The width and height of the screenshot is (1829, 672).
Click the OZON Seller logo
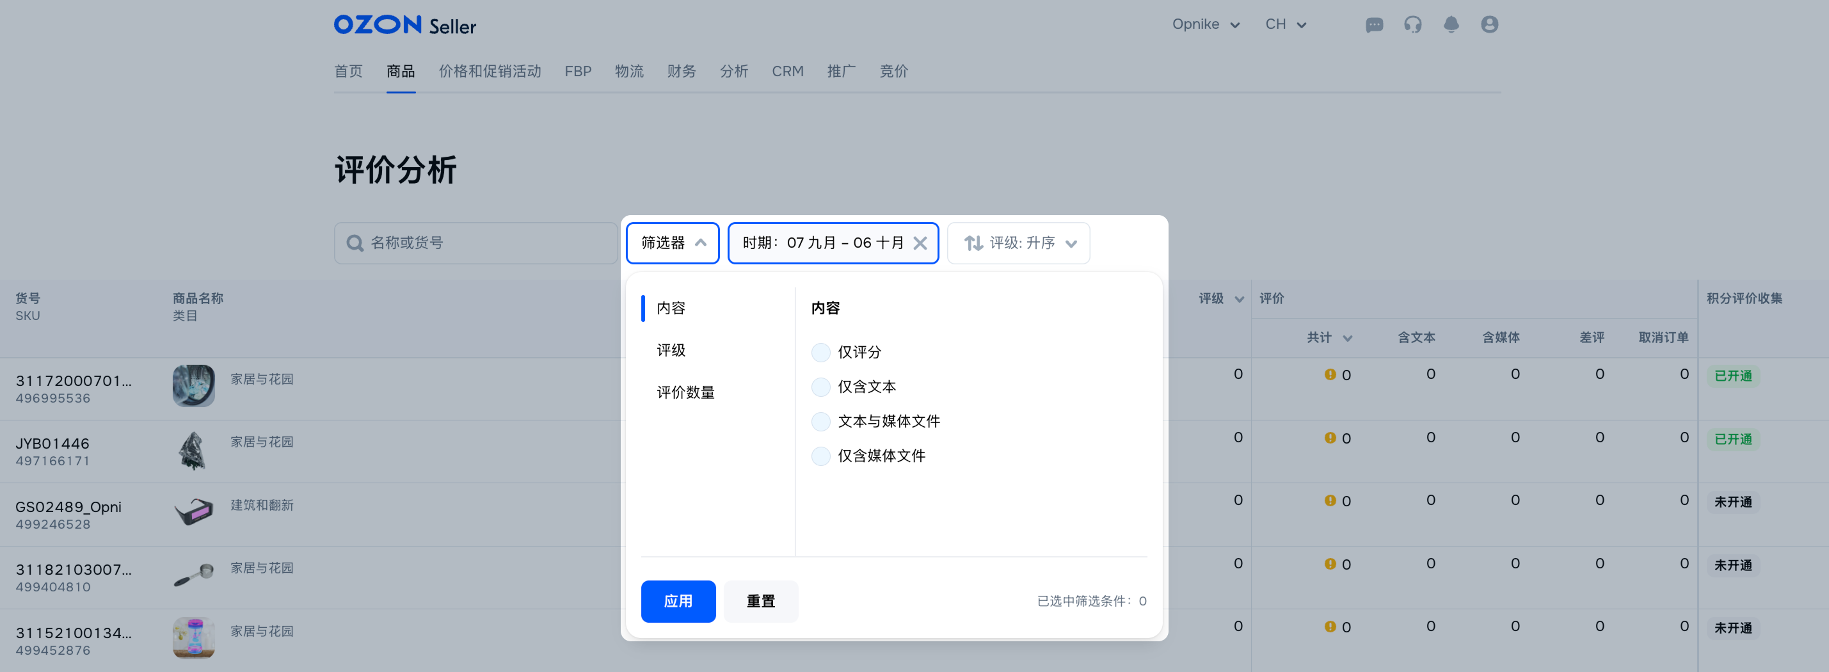tap(404, 25)
